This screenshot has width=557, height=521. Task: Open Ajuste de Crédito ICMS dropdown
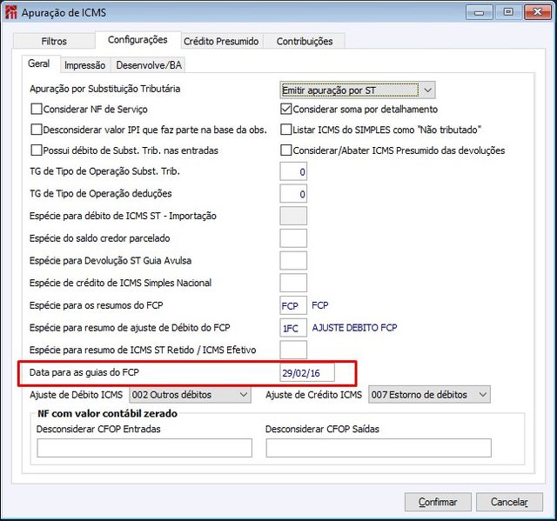[429, 395]
